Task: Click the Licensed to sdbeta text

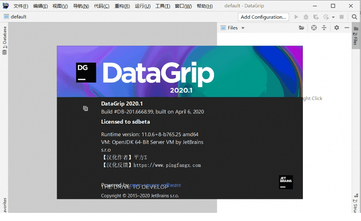Action: point(125,122)
